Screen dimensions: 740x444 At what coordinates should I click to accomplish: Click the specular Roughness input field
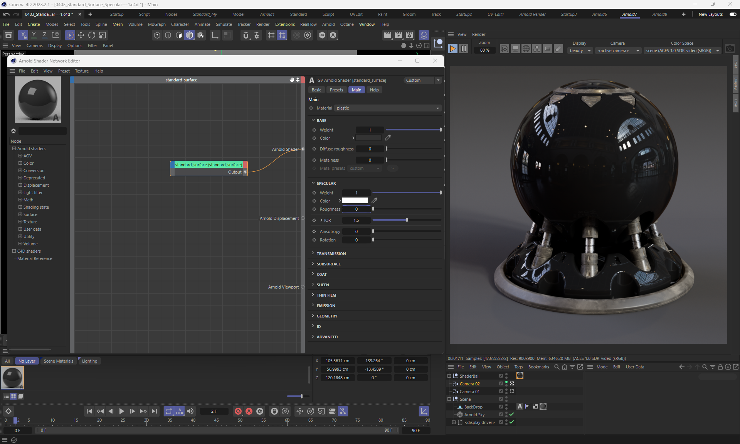click(x=357, y=209)
